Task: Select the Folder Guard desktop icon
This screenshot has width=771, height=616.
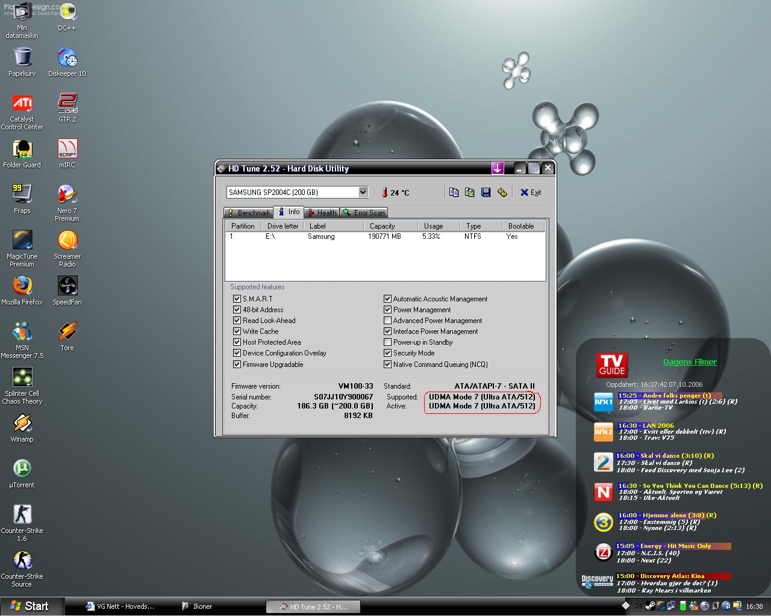Action: point(22,154)
